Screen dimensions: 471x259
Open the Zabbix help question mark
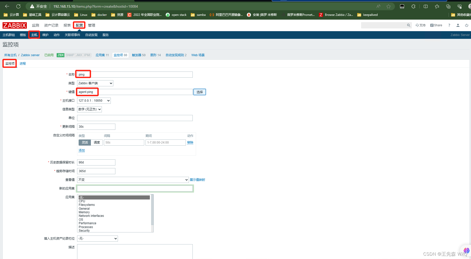click(x=449, y=25)
